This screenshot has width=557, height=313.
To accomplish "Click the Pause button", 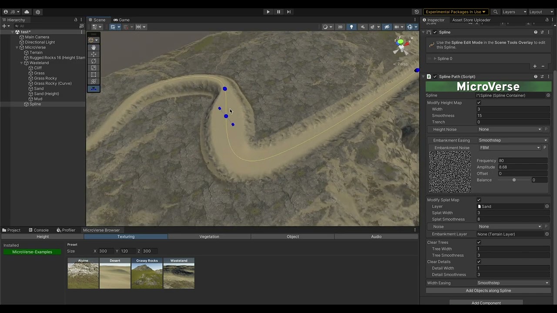I will point(278,12).
